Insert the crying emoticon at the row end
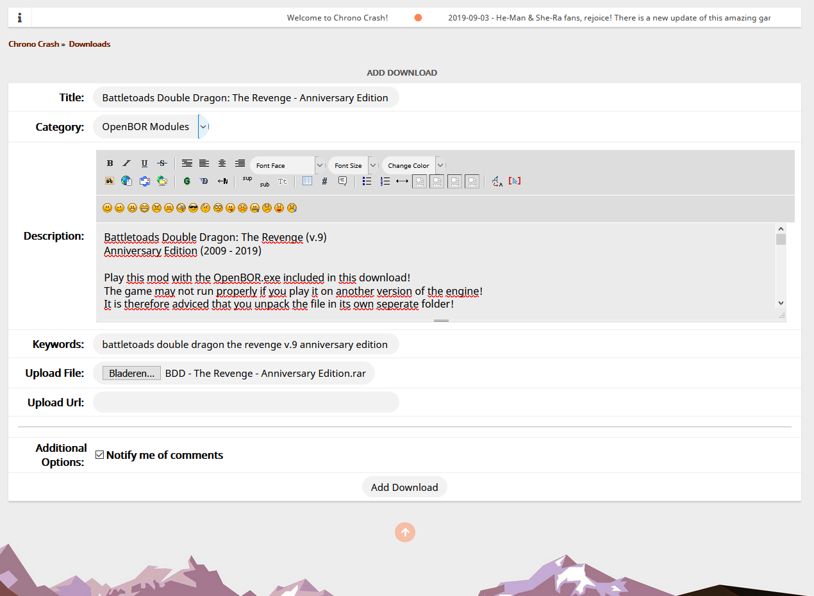 tap(292, 208)
